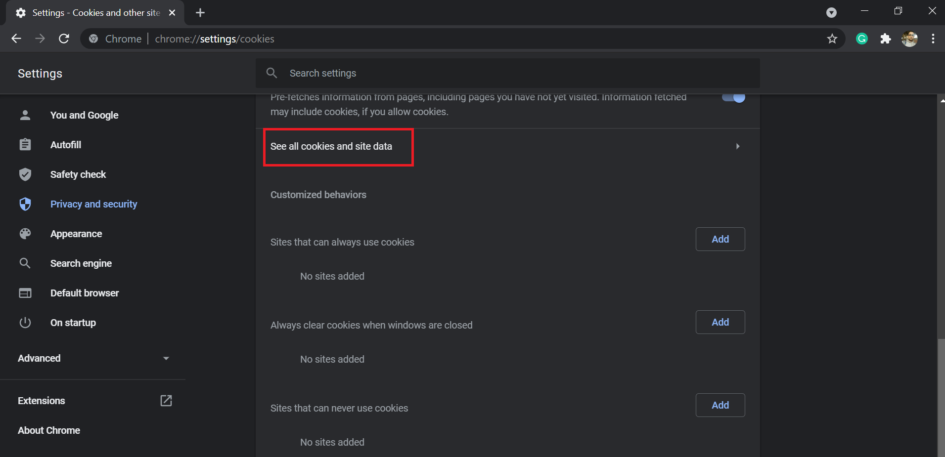The height and width of the screenshot is (457, 945).
Task: Select the On startup power icon
Action: tap(25, 323)
